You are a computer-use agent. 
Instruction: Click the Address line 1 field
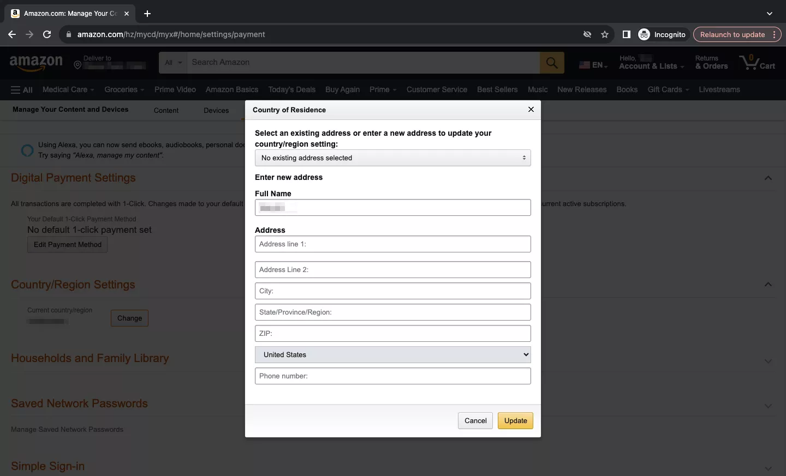tap(393, 244)
